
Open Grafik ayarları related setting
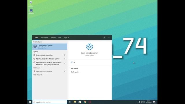coord(75,72)
